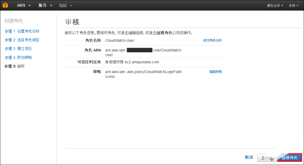Select 步骤 5: 审核 in sidebar
The height and width of the screenshot is (165, 304).
click(x=14, y=66)
